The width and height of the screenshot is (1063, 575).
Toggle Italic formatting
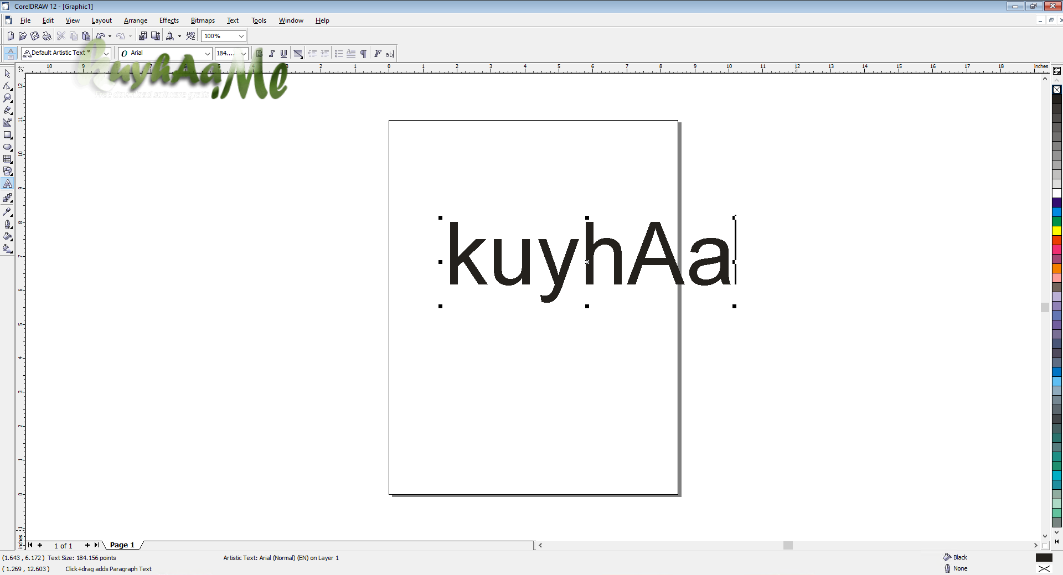tap(271, 54)
